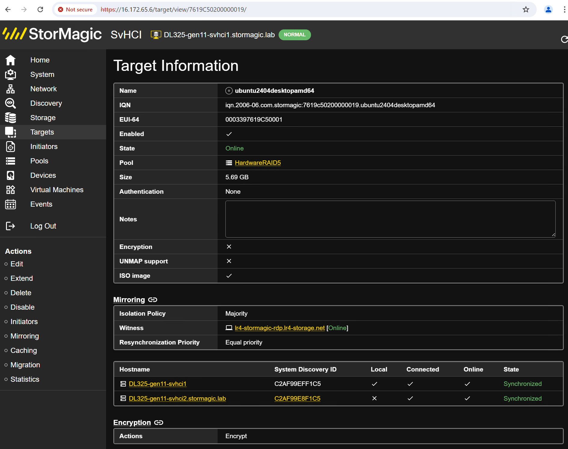Screen dimensions: 568x449
Task: Click the Mirroring section heading
Action: click(129, 300)
